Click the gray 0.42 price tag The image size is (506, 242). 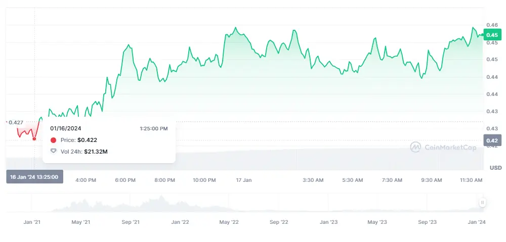pyautogui.click(x=491, y=140)
